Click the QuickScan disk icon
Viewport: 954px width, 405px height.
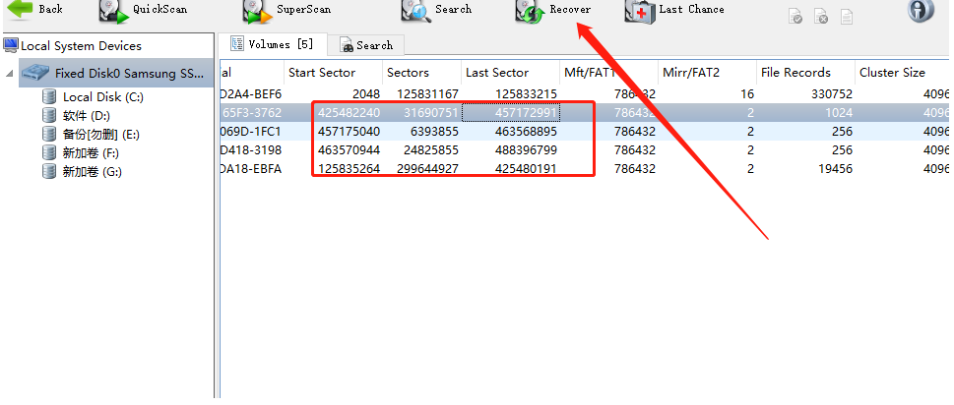[114, 12]
